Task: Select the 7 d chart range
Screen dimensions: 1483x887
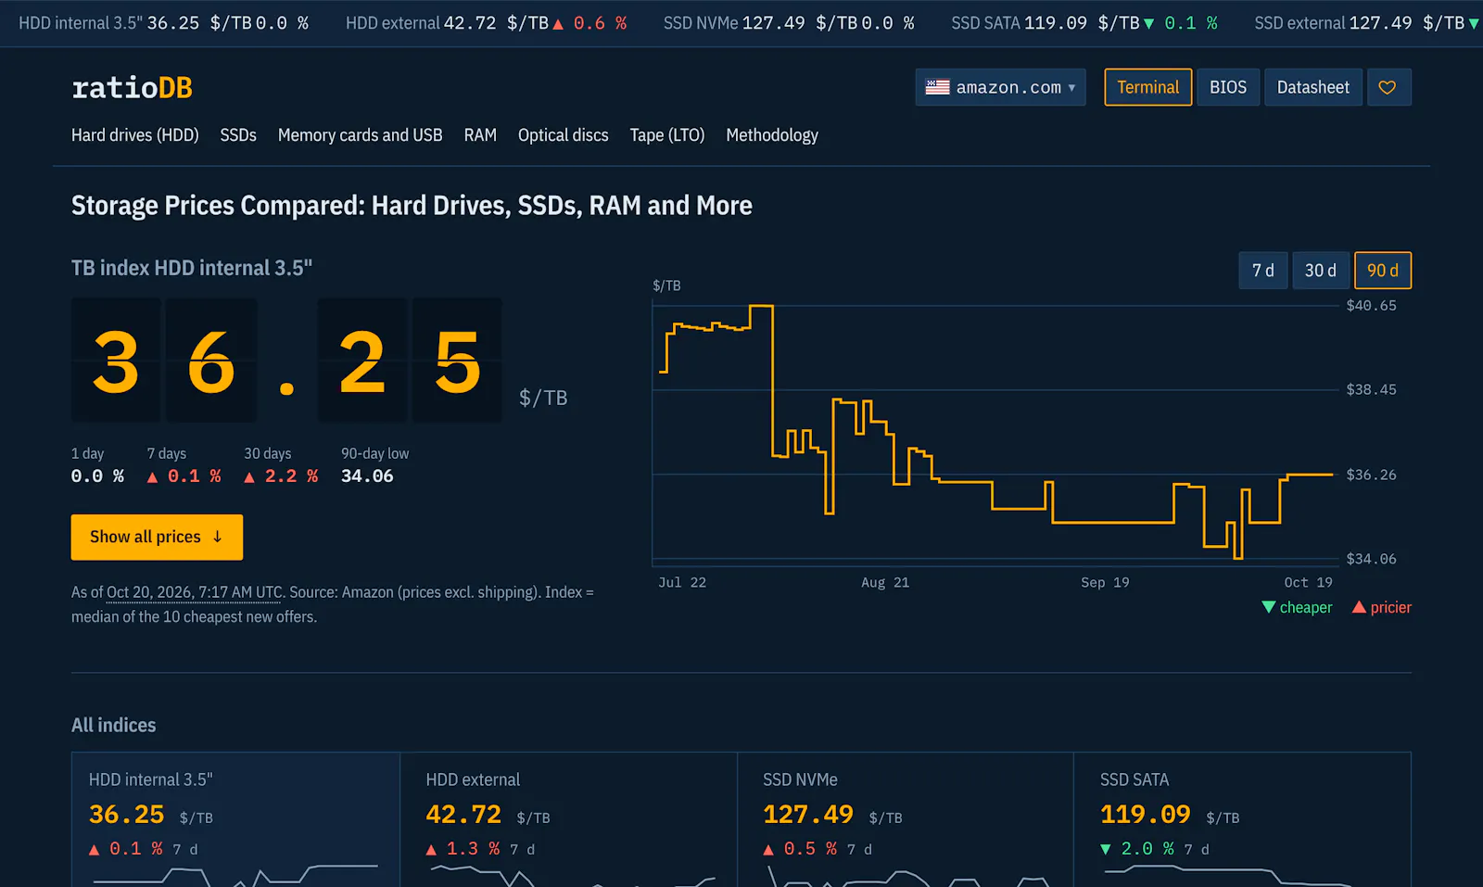Action: tap(1262, 271)
